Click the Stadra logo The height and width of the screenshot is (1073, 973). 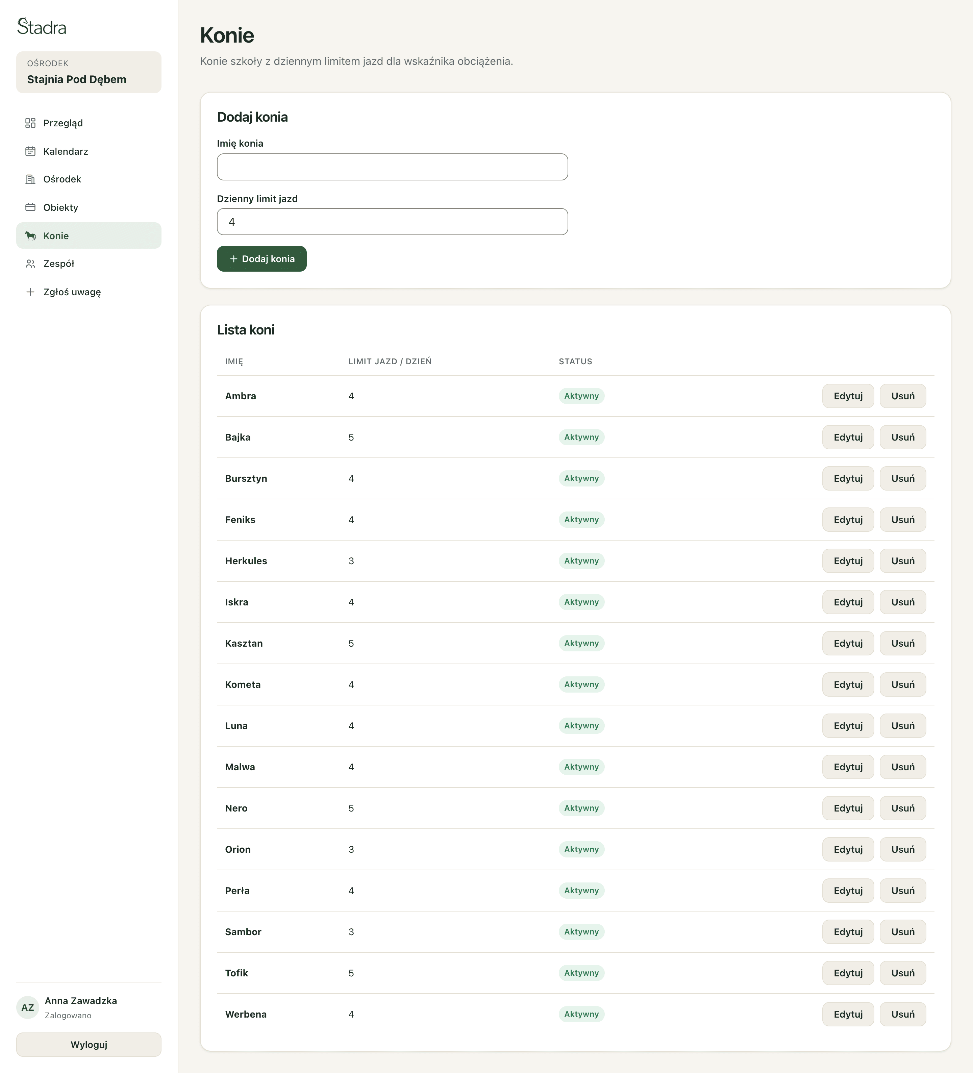pos(42,27)
